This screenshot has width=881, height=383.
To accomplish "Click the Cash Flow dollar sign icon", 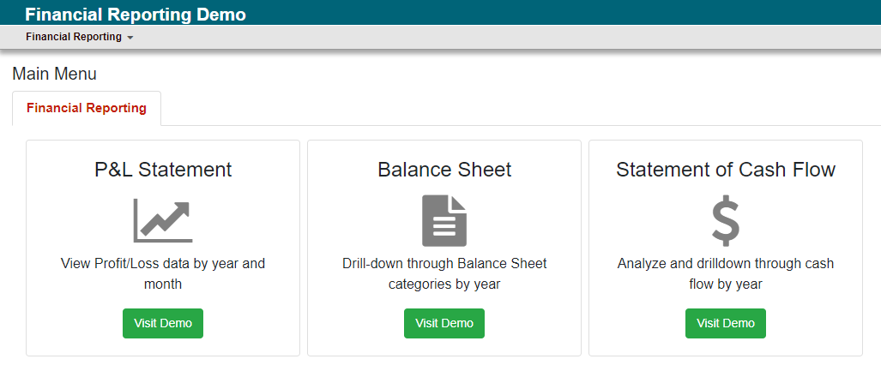I will coord(726,220).
